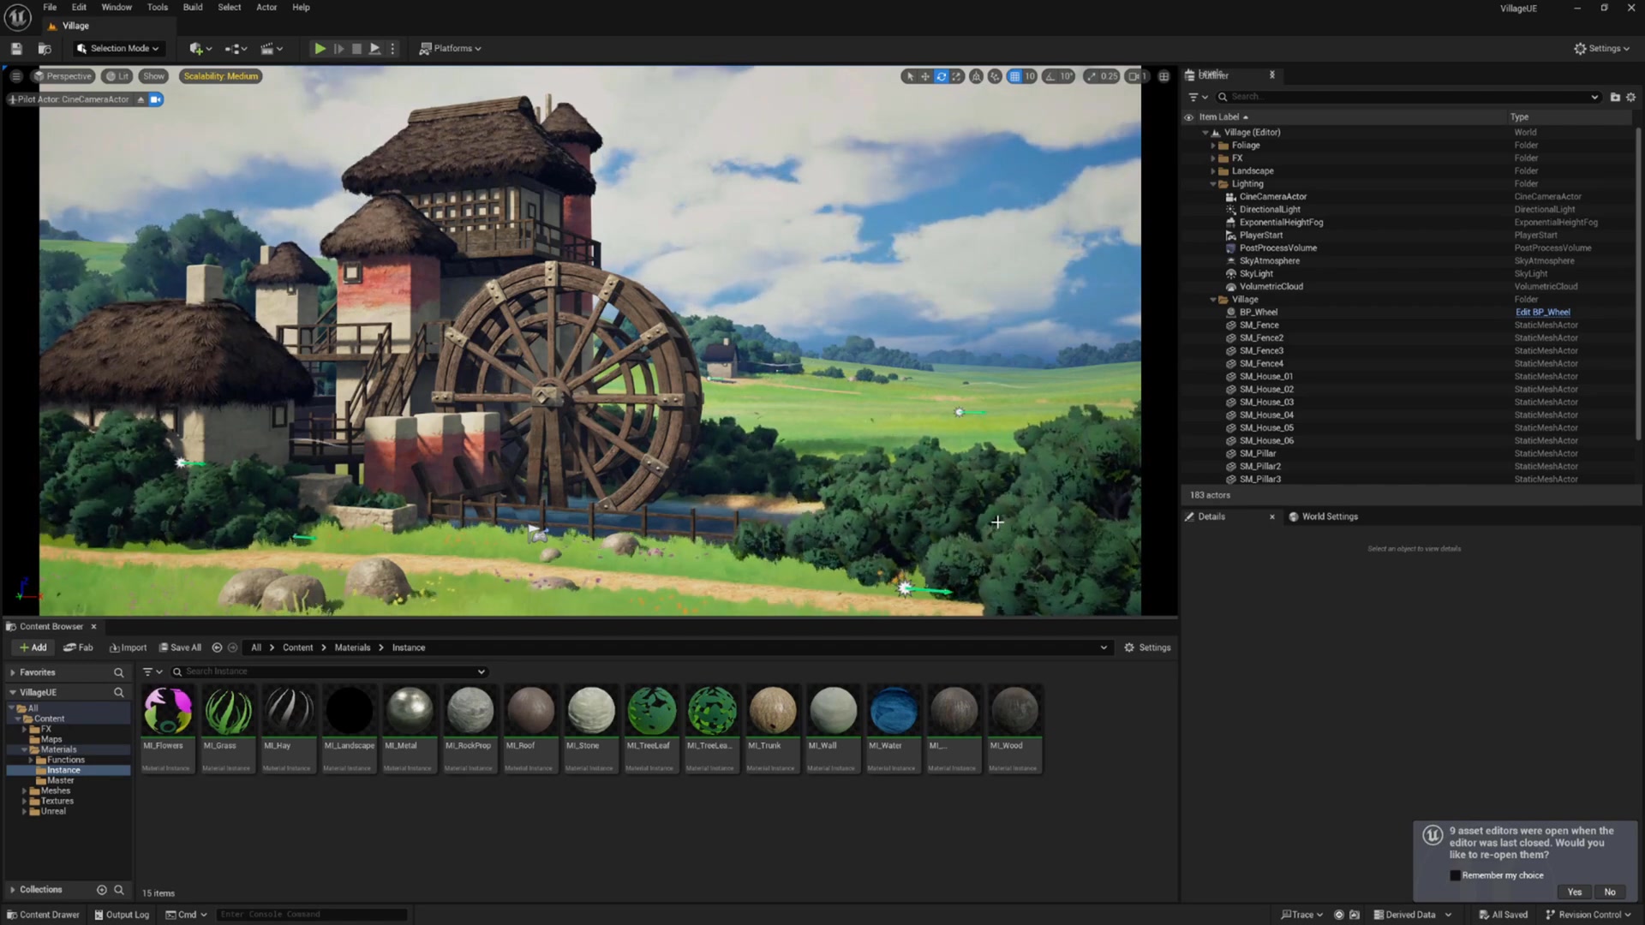Collapse the Lighting folder in Outliner

(x=1212, y=184)
